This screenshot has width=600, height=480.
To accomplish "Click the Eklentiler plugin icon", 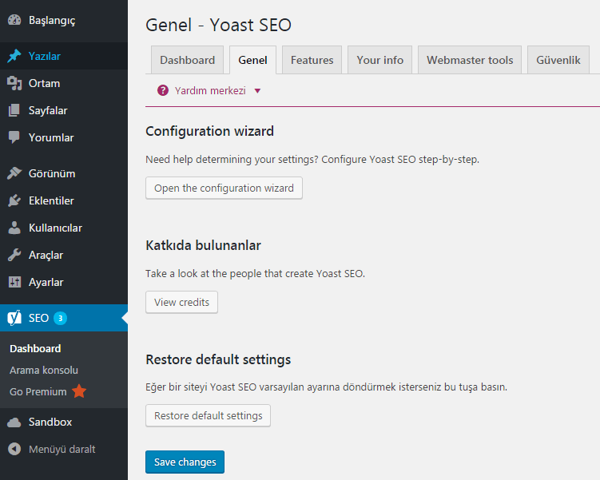I will pos(14,200).
